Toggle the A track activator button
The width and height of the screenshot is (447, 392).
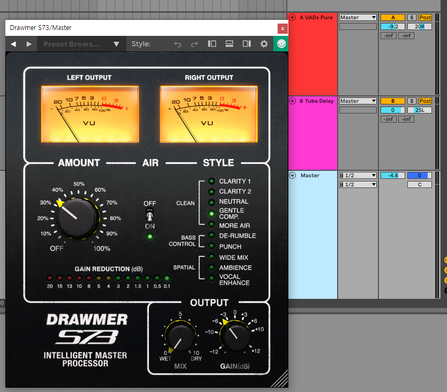(x=392, y=17)
